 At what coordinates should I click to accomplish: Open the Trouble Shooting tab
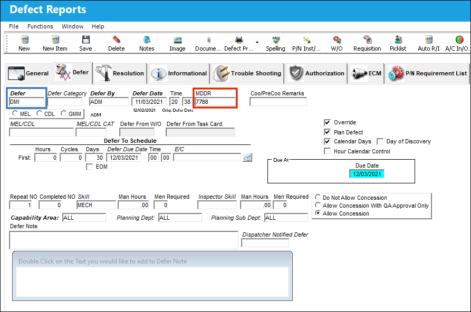[x=247, y=73]
